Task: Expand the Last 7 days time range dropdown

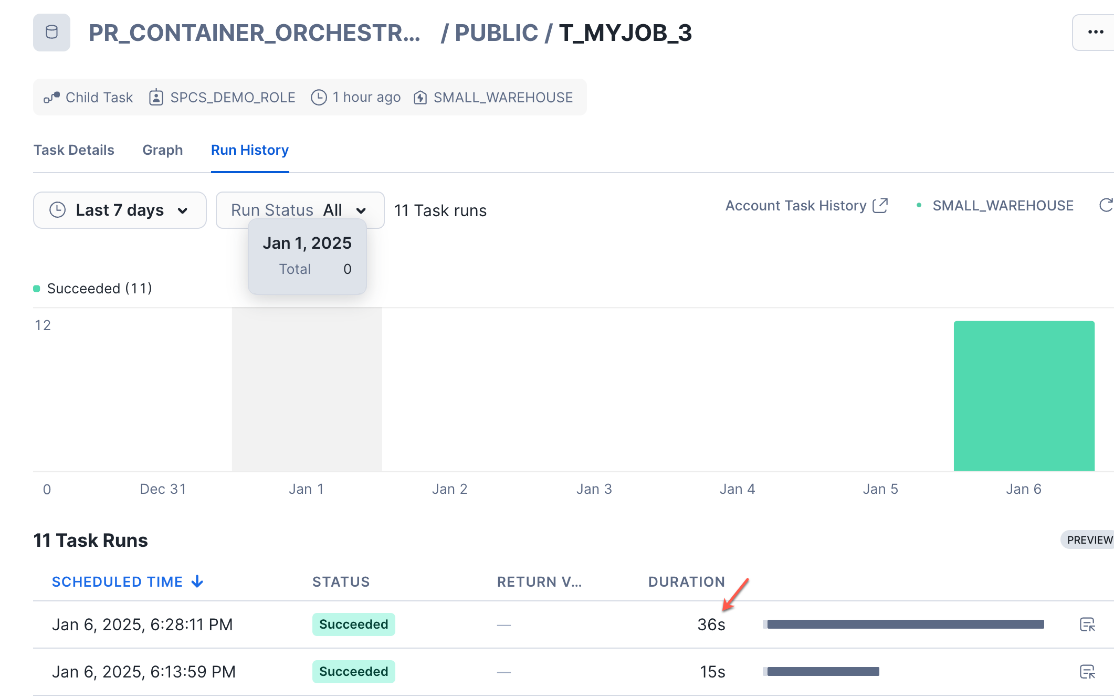Action: click(x=120, y=210)
